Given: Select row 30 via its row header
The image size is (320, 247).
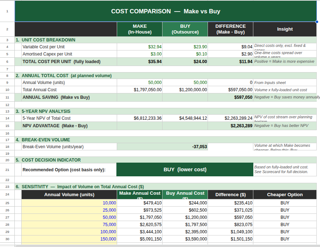Looking at the screenshot, I should pos(7,239).
